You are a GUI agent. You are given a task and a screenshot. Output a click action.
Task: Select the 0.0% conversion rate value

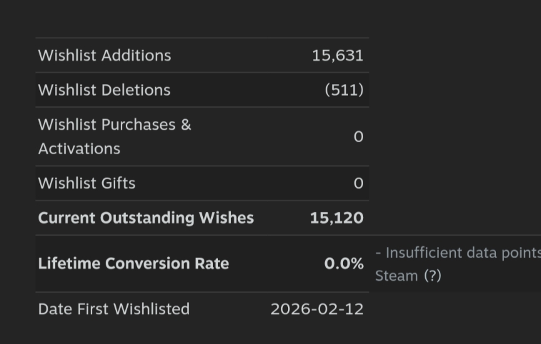tap(344, 263)
